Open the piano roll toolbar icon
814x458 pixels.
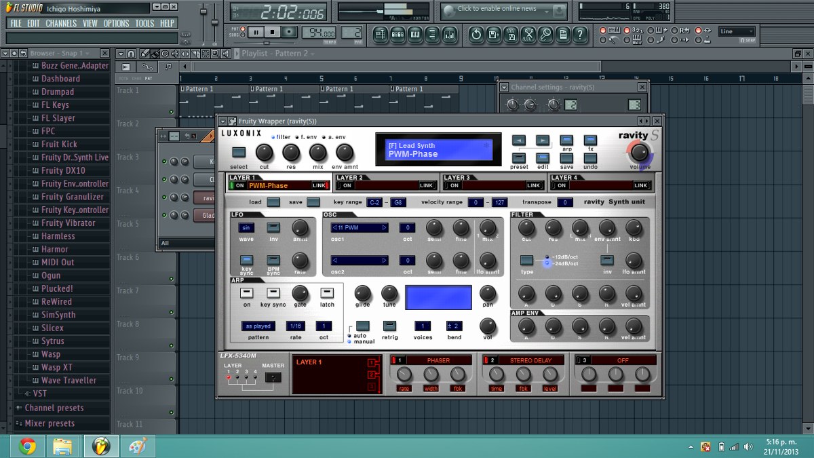[415, 34]
